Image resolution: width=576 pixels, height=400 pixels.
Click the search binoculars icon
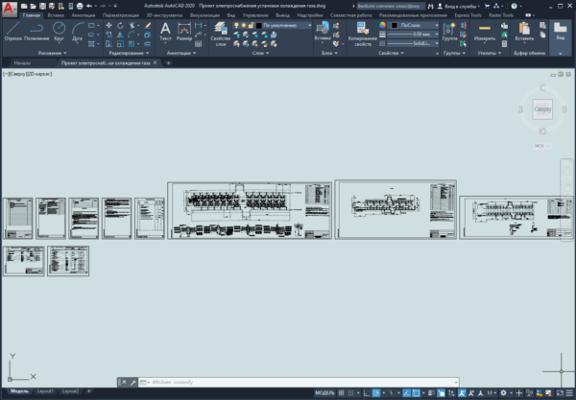tap(430, 6)
